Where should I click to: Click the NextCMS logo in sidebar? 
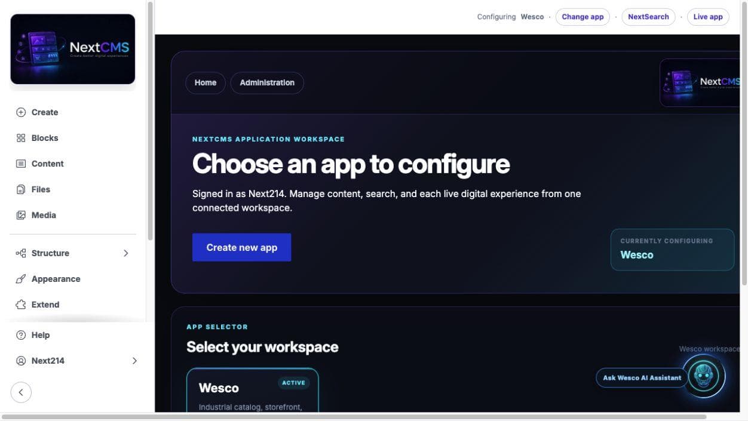(x=73, y=49)
